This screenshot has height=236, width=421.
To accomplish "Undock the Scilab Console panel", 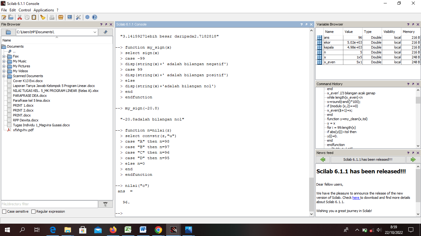I will pyautogui.click(x=306, y=24).
